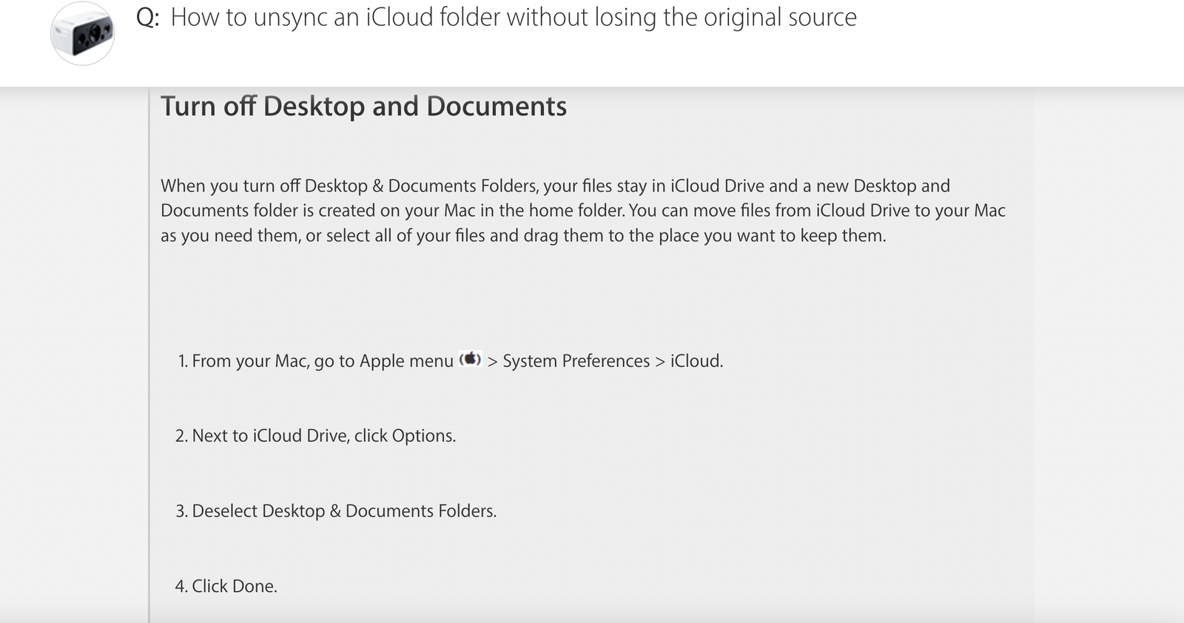Click step 3 'Deselect Desktop & Documents Folders.'
The width and height of the screenshot is (1184, 623).
[336, 511]
